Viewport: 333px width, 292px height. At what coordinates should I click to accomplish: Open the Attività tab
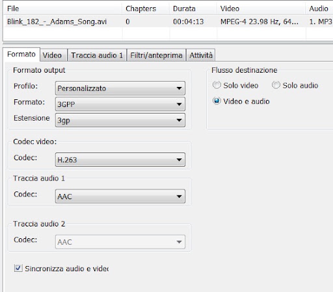pyautogui.click(x=201, y=55)
